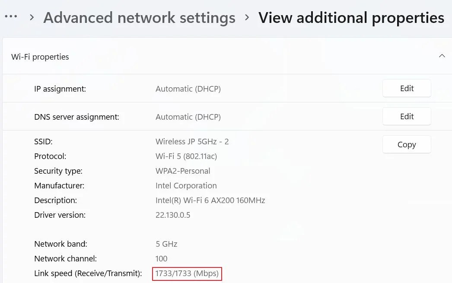Select the Automatic (DHCP) value for IP assignment
The image size is (452, 283).
click(188, 89)
